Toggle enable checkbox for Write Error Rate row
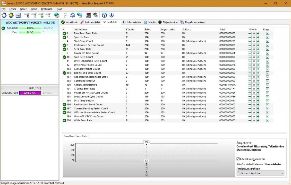This screenshot has height=185, width=291. [267, 120]
